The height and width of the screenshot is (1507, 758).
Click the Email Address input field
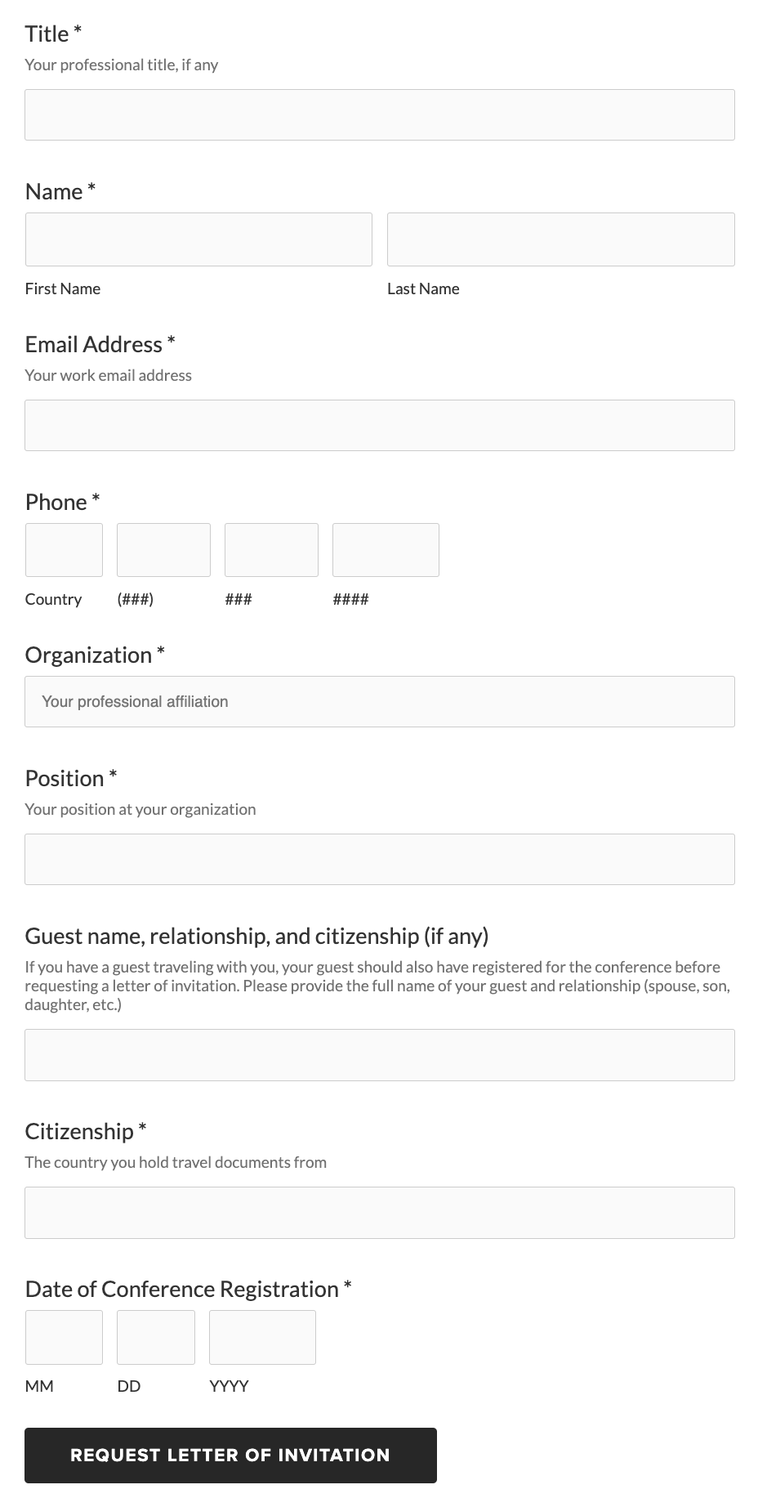[x=379, y=425]
